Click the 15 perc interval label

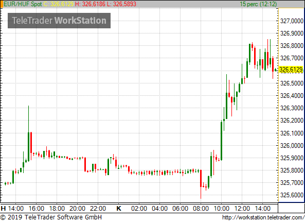click(x=258, y=4)
